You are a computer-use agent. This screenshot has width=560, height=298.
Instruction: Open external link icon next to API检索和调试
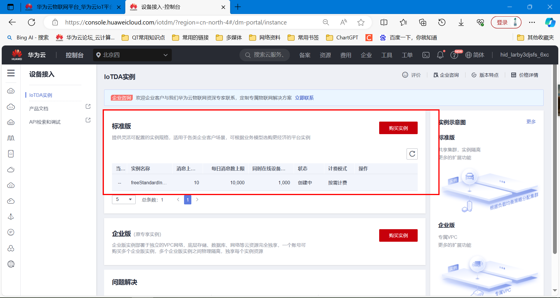tap(88, 120)
